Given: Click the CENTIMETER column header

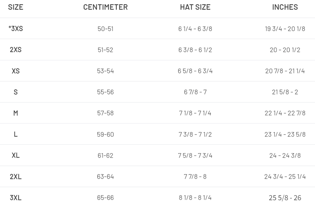Looking at the screenshot, I should 105,7.
